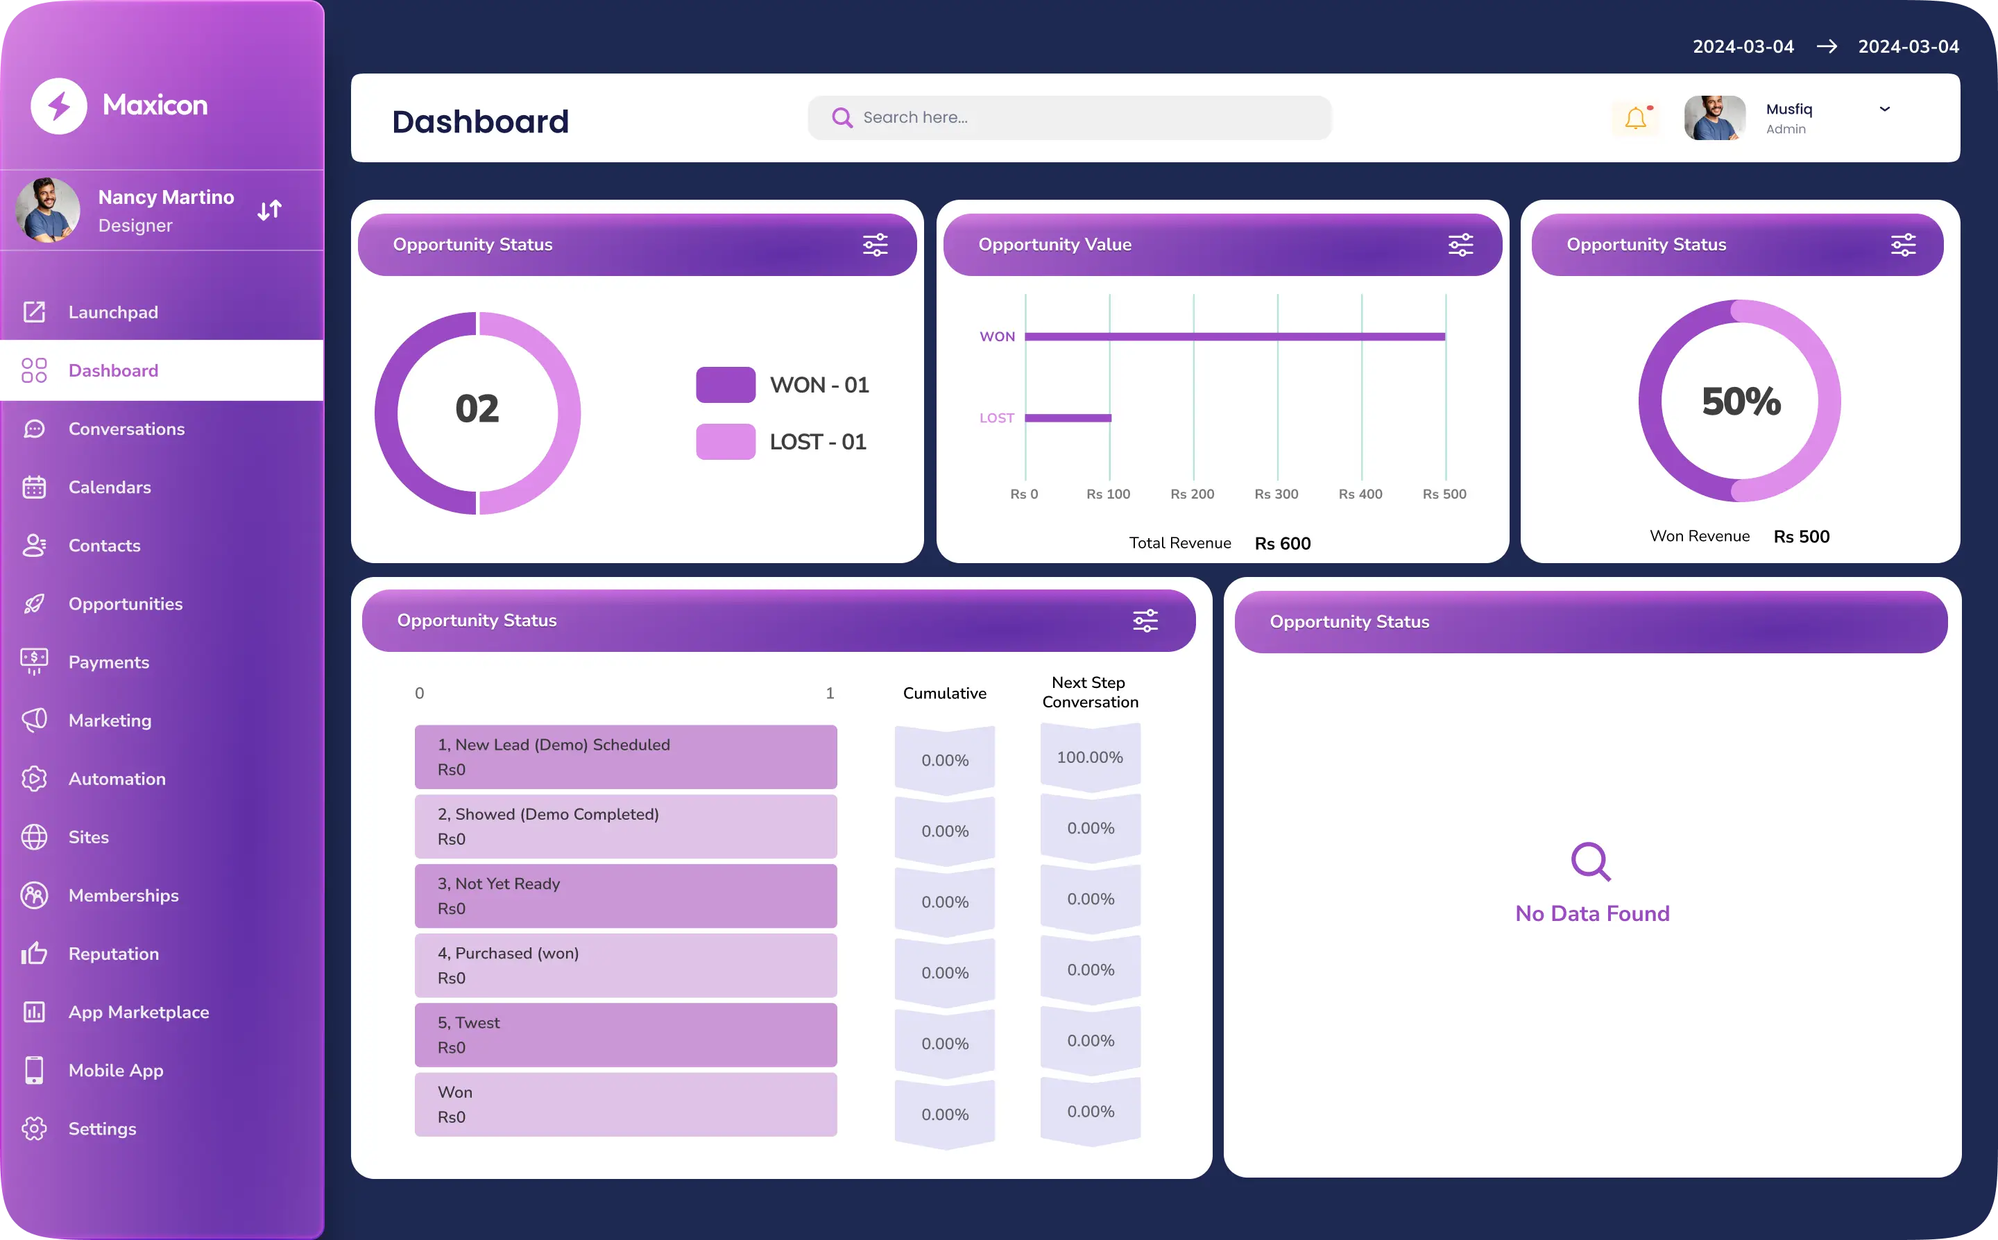
Task: Open Settings from the sidebar
Action: click(x=102, y=1128)
